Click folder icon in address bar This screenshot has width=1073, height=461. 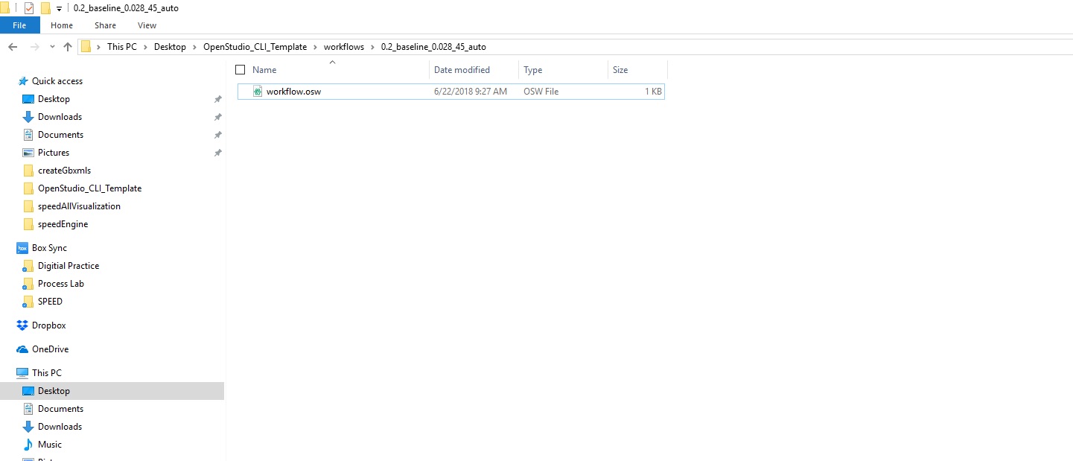86,47
